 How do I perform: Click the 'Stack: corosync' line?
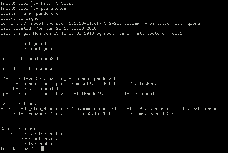click(20, 18)
